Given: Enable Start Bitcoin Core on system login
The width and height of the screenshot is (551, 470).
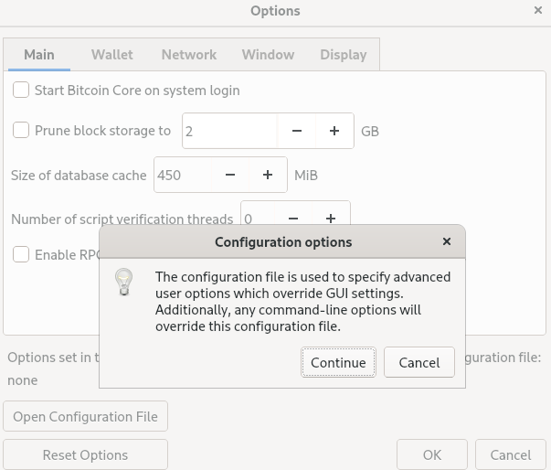Looking at the screenshot, I should click(x=21, y=90).
